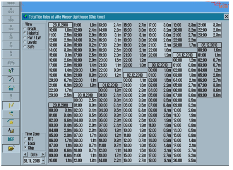233x170 pixels.
Task: Click the open folder icon in toolbar
Action: point(10,148)
